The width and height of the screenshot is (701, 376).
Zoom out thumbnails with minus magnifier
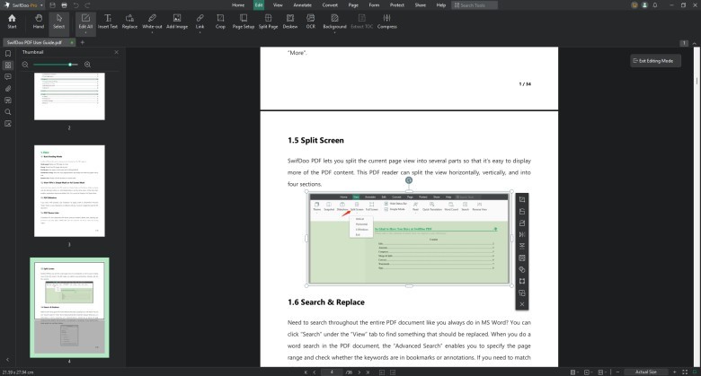point(25,65)
